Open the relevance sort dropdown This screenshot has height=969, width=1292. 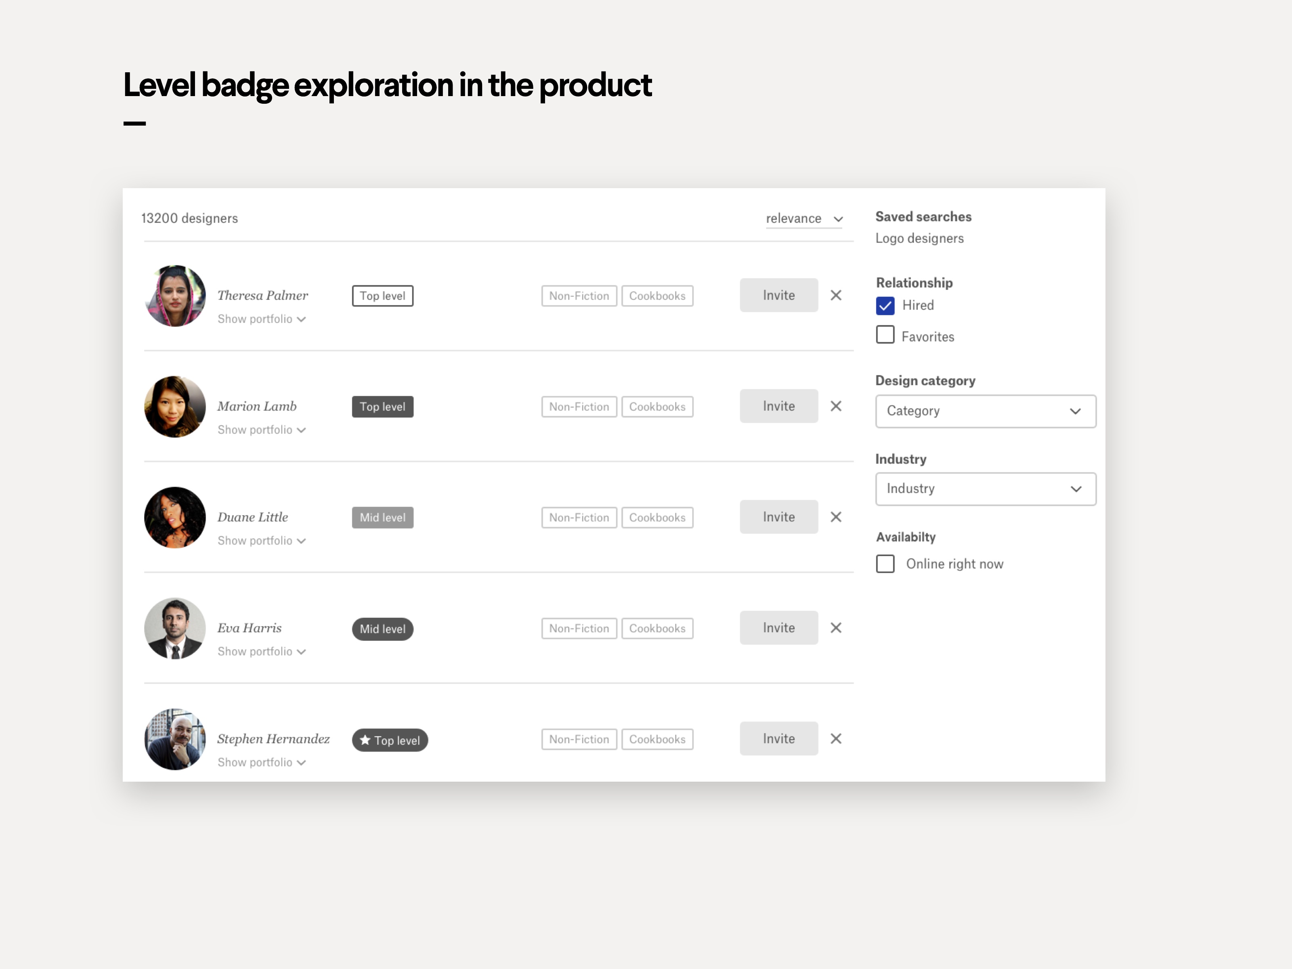(804, 219)
